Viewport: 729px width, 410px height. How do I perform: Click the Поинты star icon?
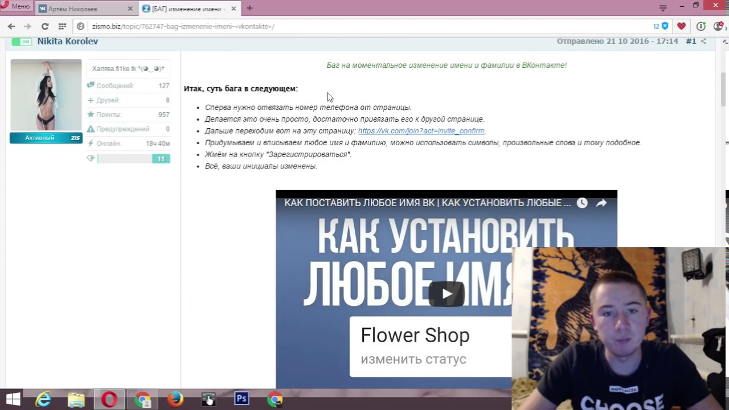(91, 114)
